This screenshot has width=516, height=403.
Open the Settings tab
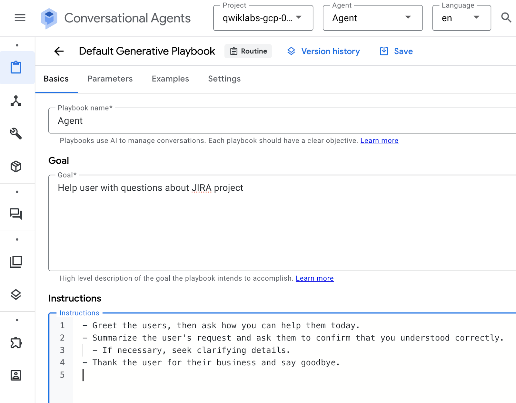(224, 79)
